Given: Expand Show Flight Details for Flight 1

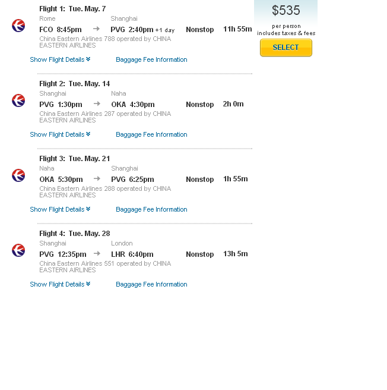Looking at the screenshot, I should click(x=60, y=59).
